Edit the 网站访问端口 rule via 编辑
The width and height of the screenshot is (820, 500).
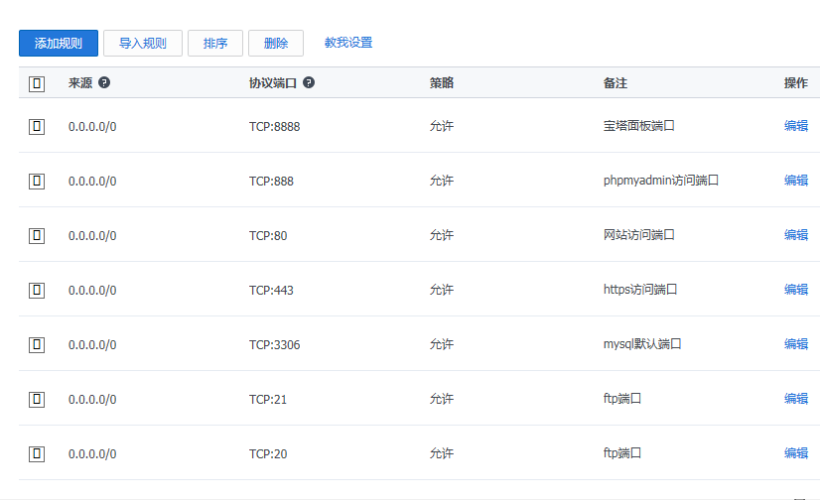tap(796, 235)
